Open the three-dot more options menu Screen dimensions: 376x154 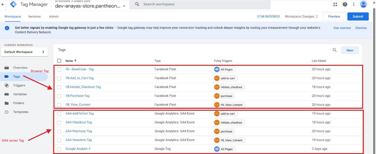point(354,4)
